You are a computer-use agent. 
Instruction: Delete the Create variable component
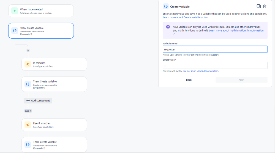(x=265, y=6)
